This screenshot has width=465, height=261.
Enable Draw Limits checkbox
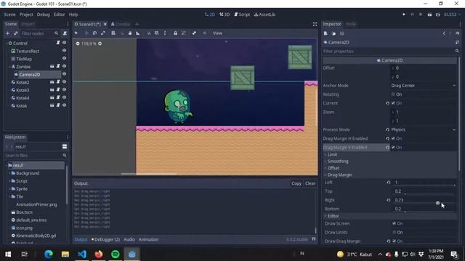[394, 232]
